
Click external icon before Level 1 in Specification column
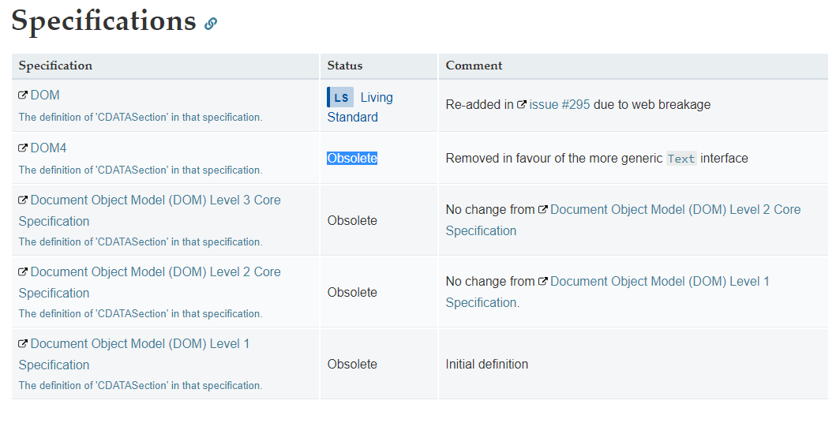[x=24, y=343]
